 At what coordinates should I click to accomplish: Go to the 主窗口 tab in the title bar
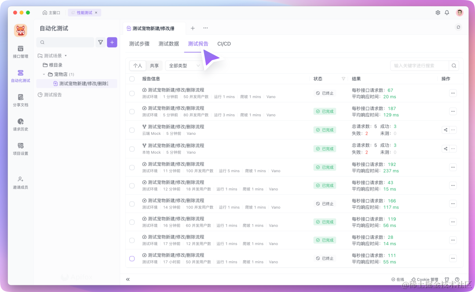(51, 13)
